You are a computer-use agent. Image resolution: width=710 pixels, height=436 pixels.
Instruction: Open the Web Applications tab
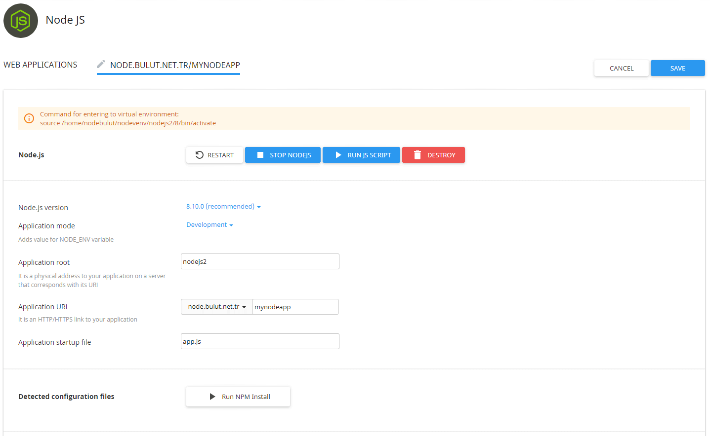pyautogui.click(x=41, y=65)
